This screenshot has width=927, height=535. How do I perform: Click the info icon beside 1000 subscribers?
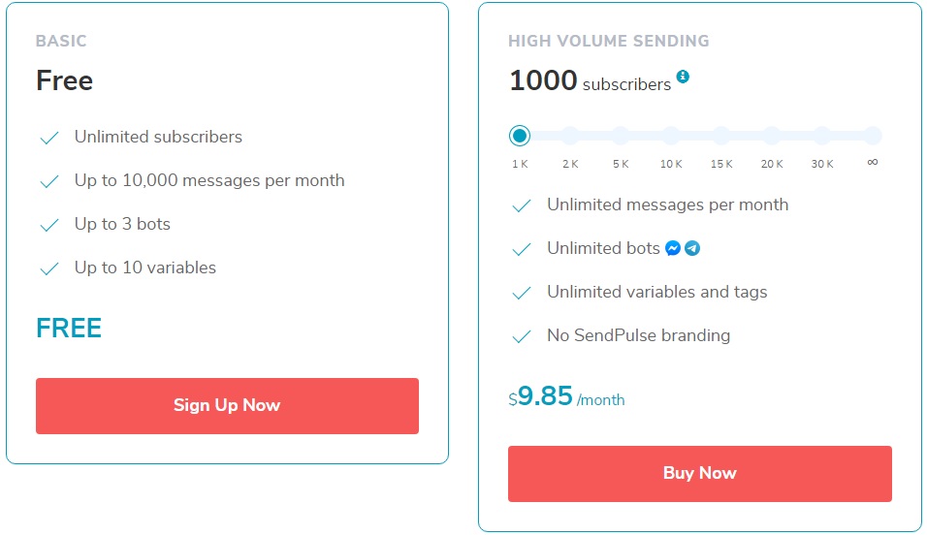point(683,77)
